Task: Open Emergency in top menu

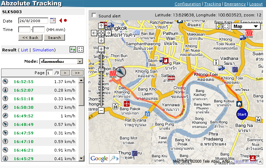Action: pos(235,4)
